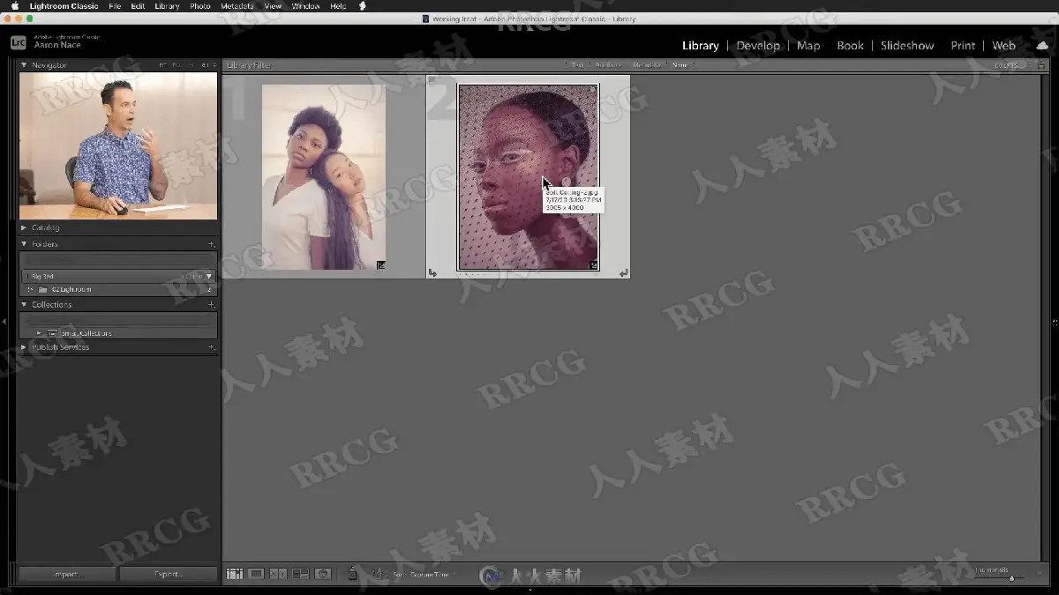Image resolution: width=1059 pixels, height=595 pixels.
Task: Switch to the Slideshow module
Action: pyautogui.click(x=907, y=46)
